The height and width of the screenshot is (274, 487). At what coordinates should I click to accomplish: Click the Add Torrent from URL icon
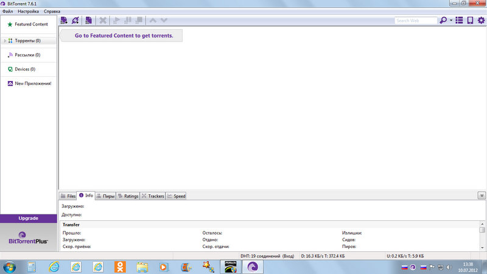coord(75,21)
